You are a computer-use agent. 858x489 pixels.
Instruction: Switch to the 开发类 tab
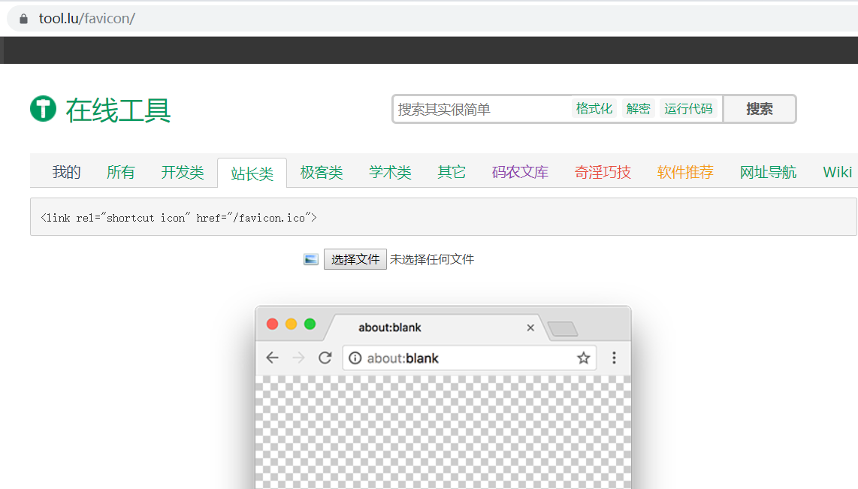point(182,171)
